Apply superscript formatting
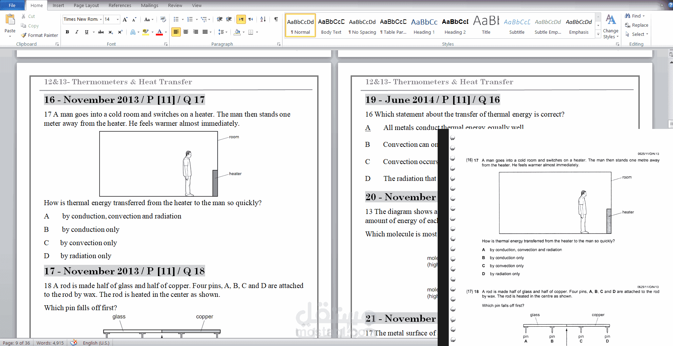673x346 pixels. tap(120, 32)
